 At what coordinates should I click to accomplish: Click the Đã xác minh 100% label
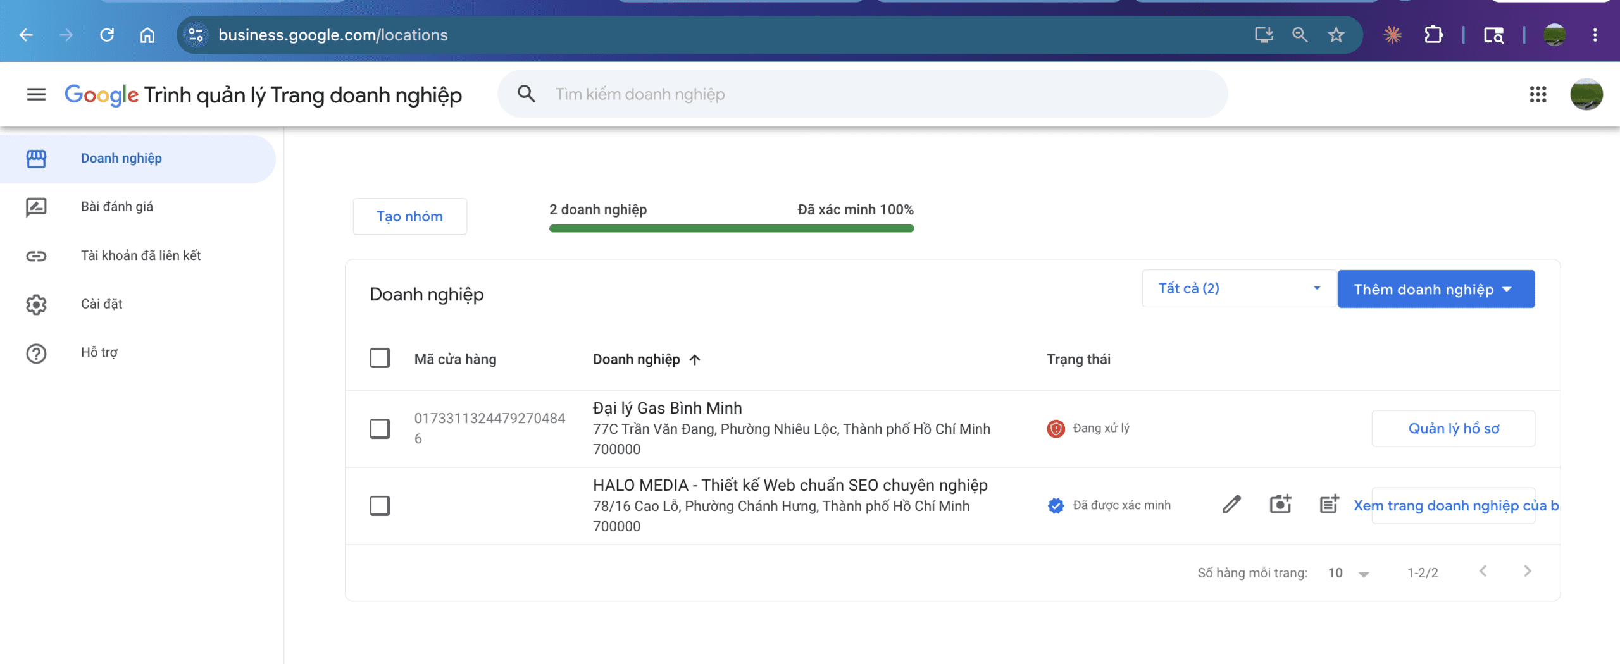(x=856, y=209)
